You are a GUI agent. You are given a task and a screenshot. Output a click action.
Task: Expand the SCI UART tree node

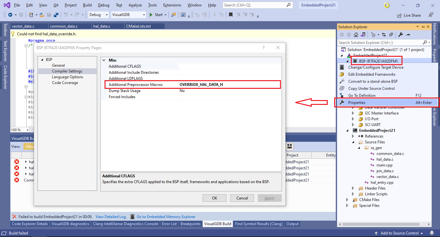353,125
